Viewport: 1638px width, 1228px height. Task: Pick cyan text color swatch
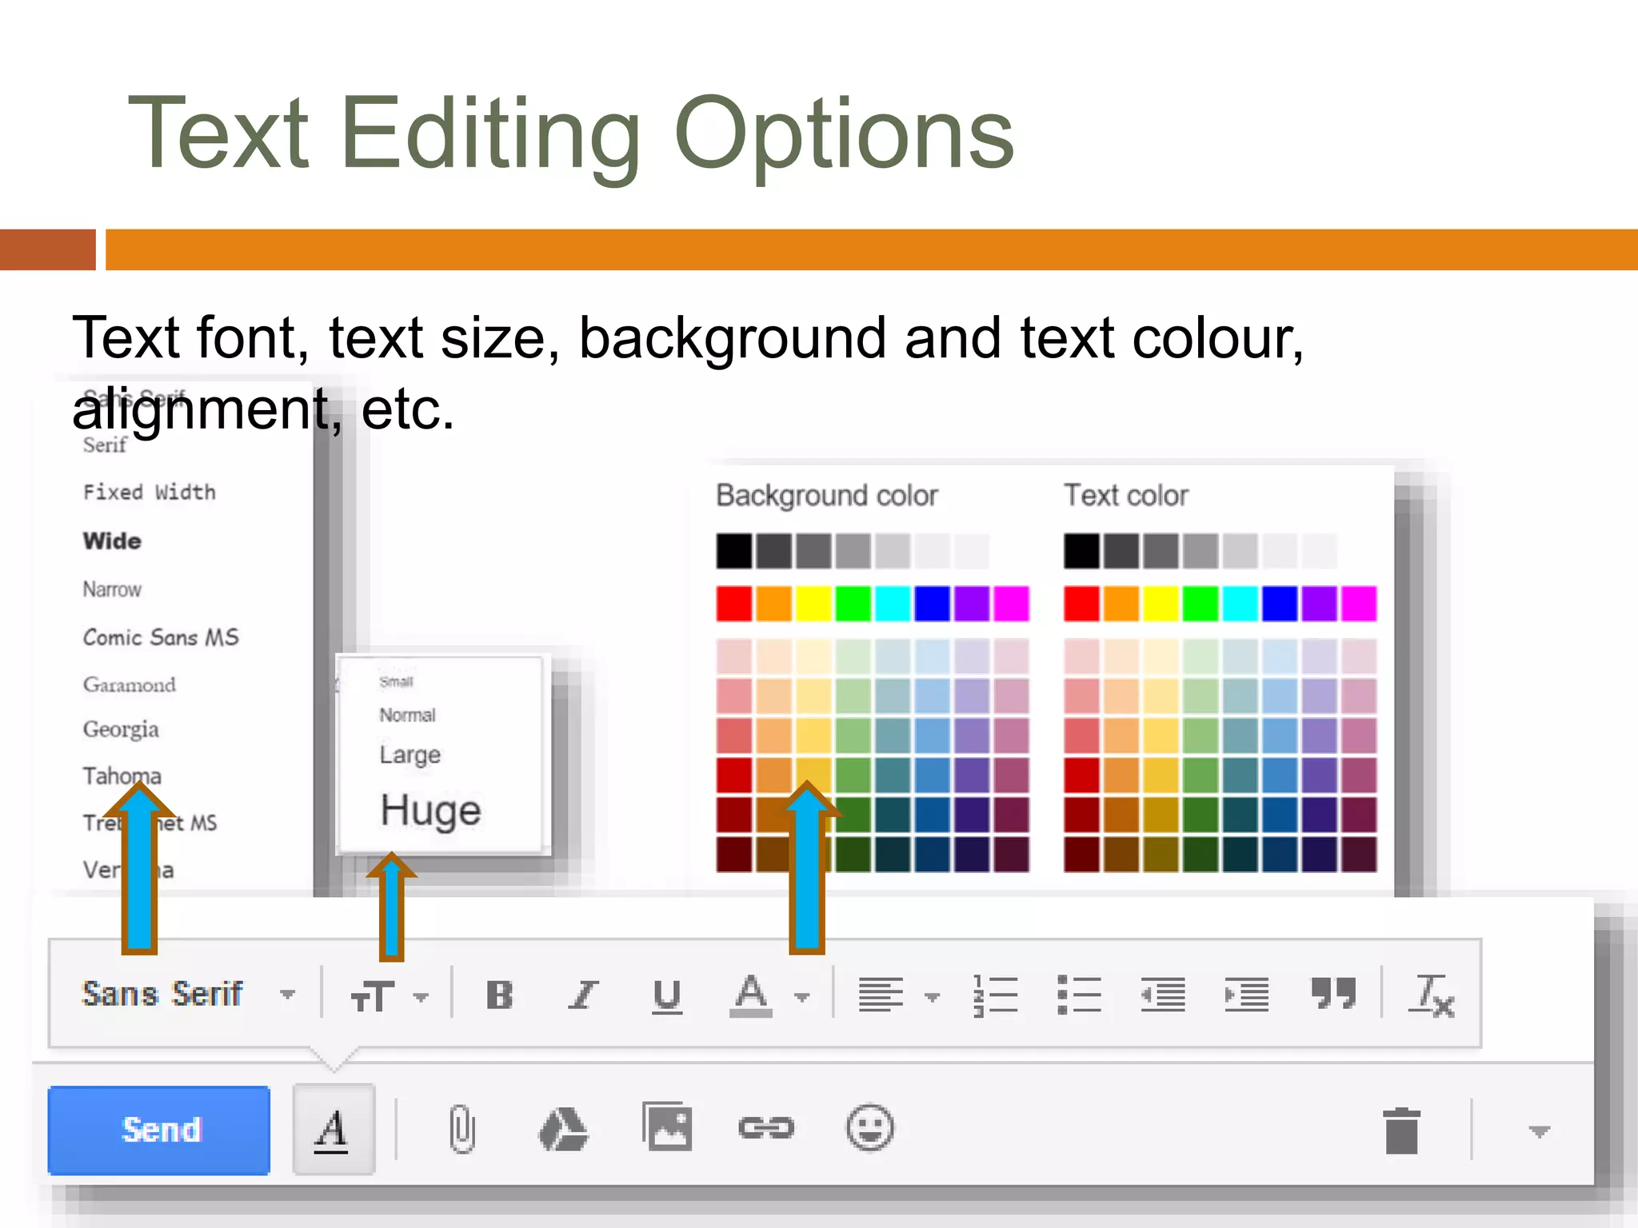1240,604
